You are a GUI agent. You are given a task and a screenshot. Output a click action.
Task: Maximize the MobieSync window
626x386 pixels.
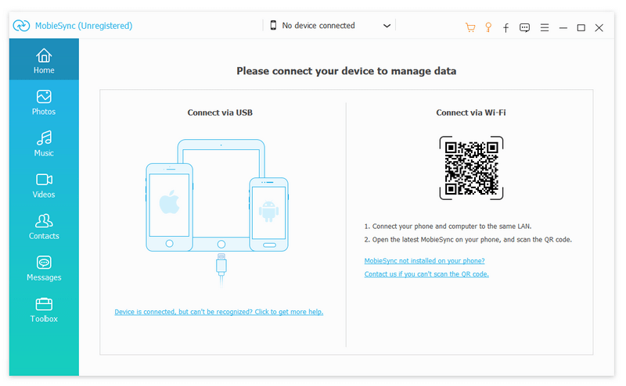pyautogui.click(x=581, y=27)
